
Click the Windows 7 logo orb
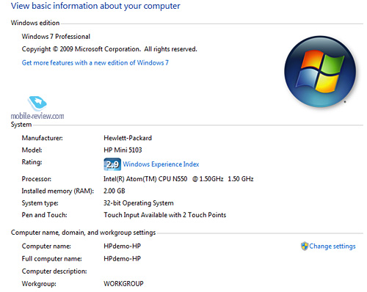point(320,72)
